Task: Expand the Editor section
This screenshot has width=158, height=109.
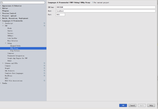Action: point(1,8)
